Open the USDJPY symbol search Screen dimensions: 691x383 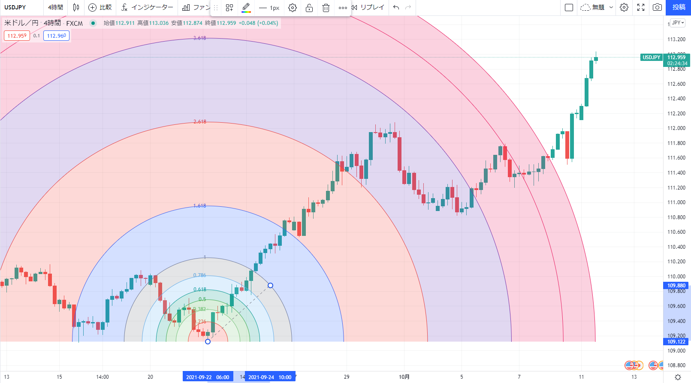pyautogui.click(x=15, y=7)
